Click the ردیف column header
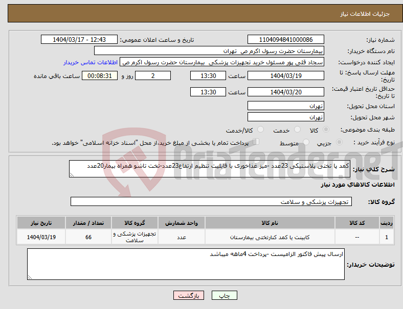Screen dimensions: 403x309 coord(386,223)
